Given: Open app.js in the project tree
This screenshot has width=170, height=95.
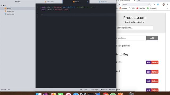Looking at the screenshot, I should 9,8.
